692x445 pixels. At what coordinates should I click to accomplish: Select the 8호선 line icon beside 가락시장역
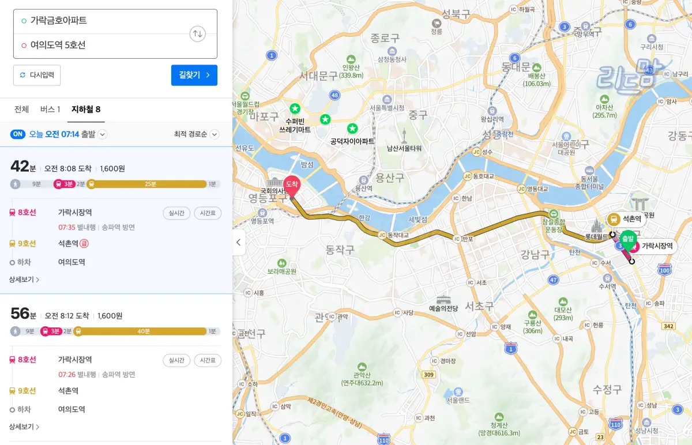pyautogui.click(x=13, y=212)
